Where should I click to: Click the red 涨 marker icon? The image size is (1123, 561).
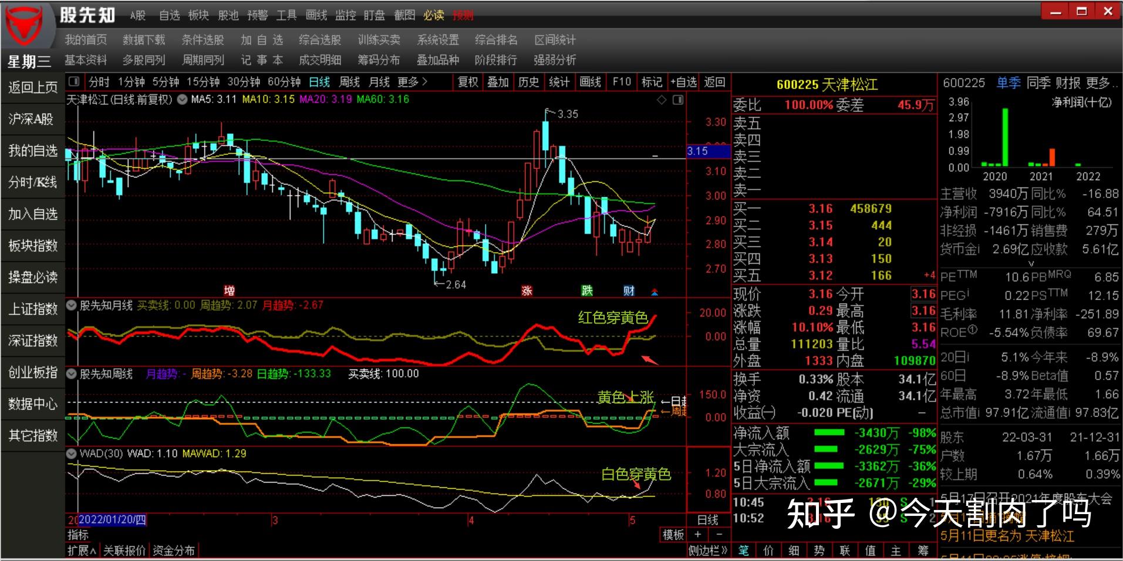[x=527, y=291]
